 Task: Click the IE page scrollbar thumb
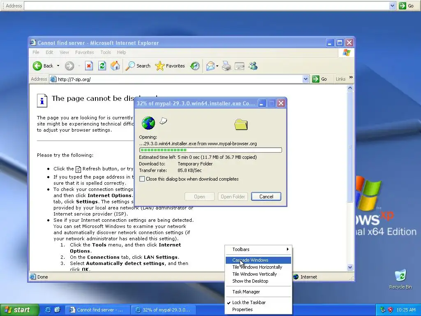click(350, 146)
